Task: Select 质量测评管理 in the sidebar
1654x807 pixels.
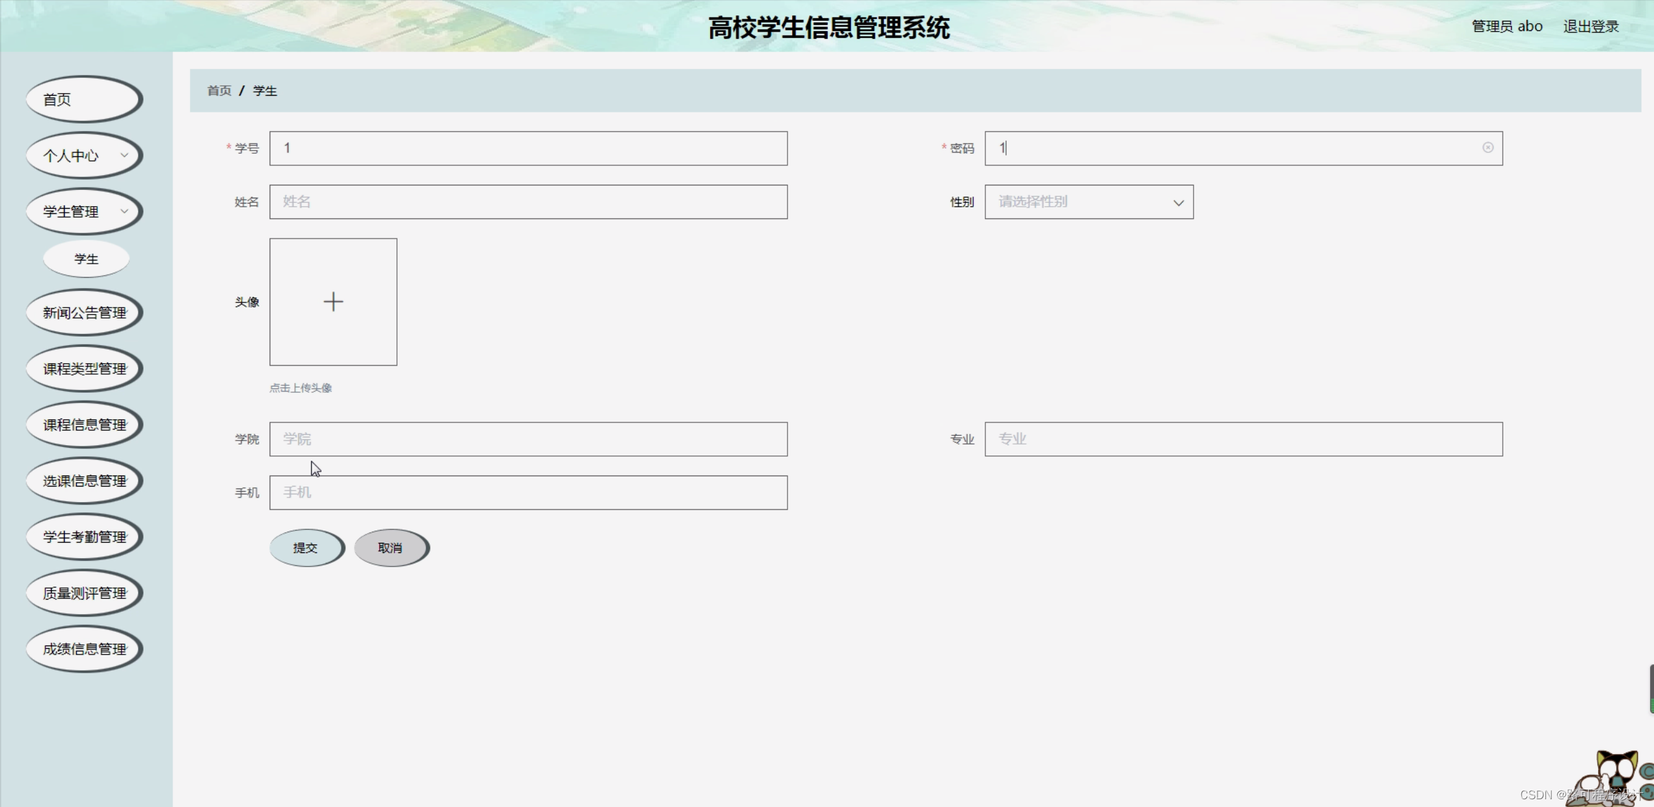Action: 84,592
